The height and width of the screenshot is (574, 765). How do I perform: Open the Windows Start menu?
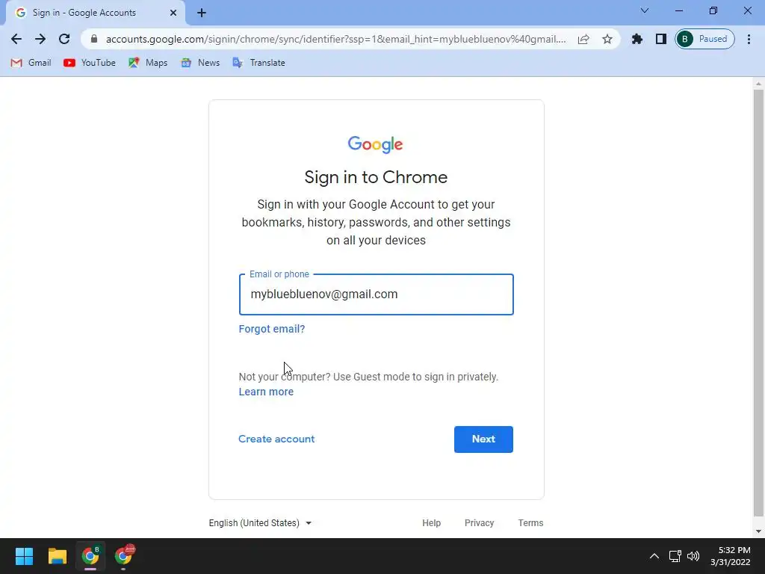(x=24, y=556)
